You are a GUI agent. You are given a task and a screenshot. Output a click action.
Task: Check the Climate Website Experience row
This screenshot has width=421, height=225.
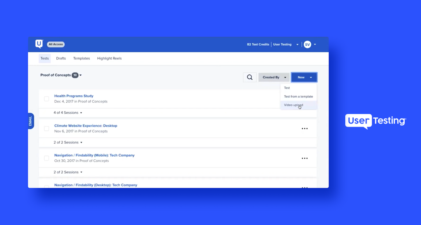point(46,128)
